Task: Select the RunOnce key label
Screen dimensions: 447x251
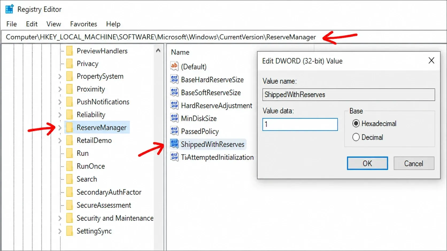Action: [x=91, y=166]
